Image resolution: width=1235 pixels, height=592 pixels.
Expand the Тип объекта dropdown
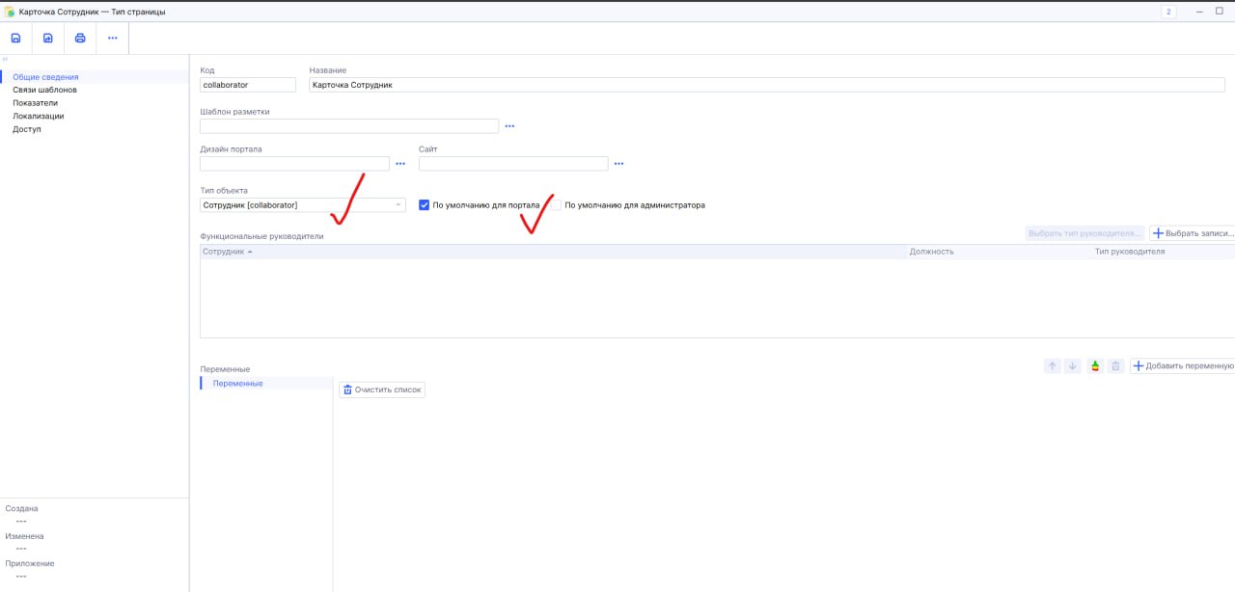point(398,205)
